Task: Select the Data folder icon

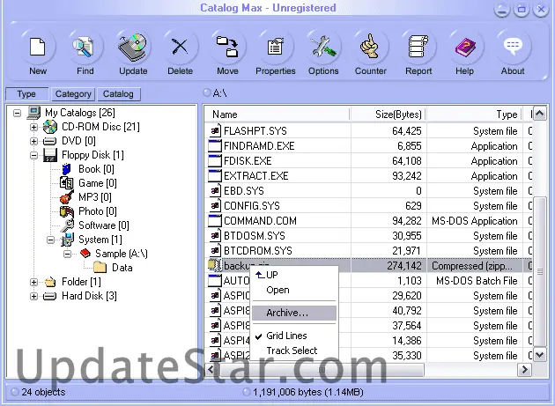Action: [x=100, y=267]
